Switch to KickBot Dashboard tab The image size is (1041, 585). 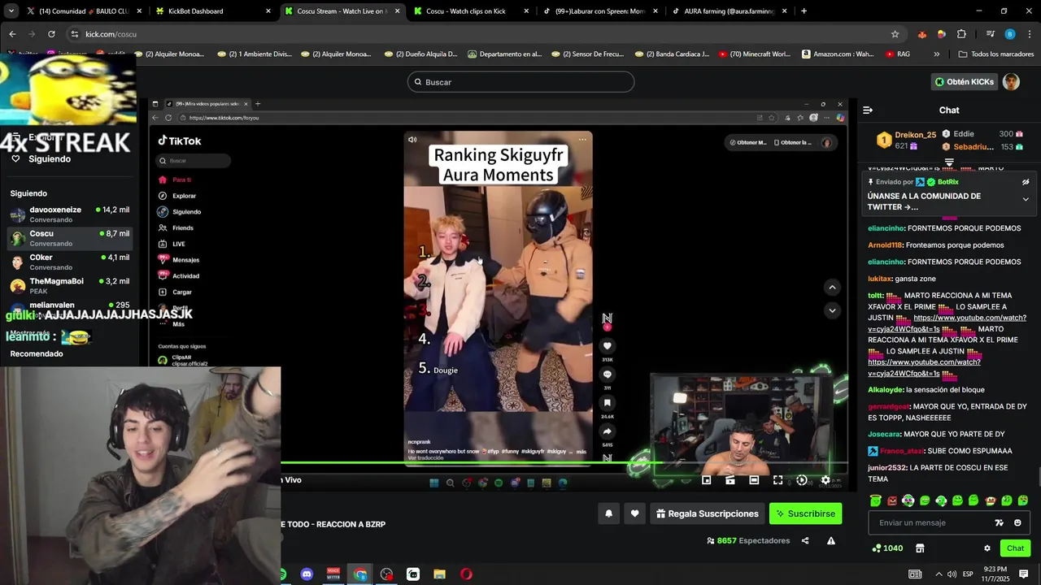click(213, 11)
